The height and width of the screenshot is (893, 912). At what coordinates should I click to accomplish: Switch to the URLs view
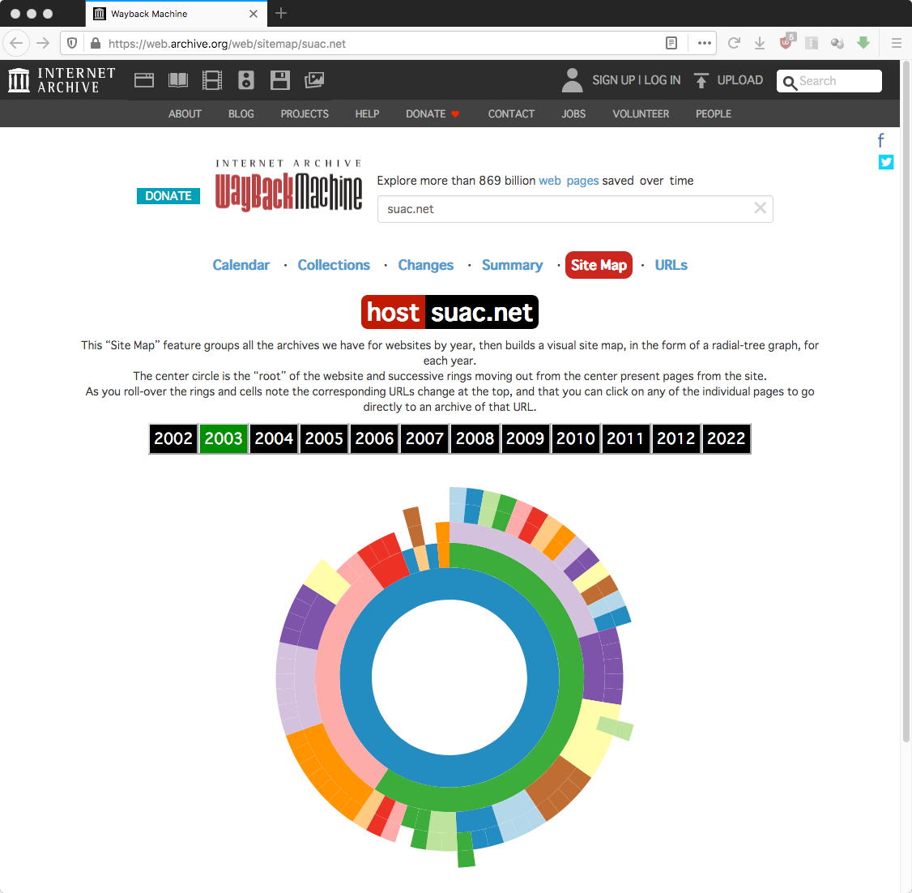671,265
